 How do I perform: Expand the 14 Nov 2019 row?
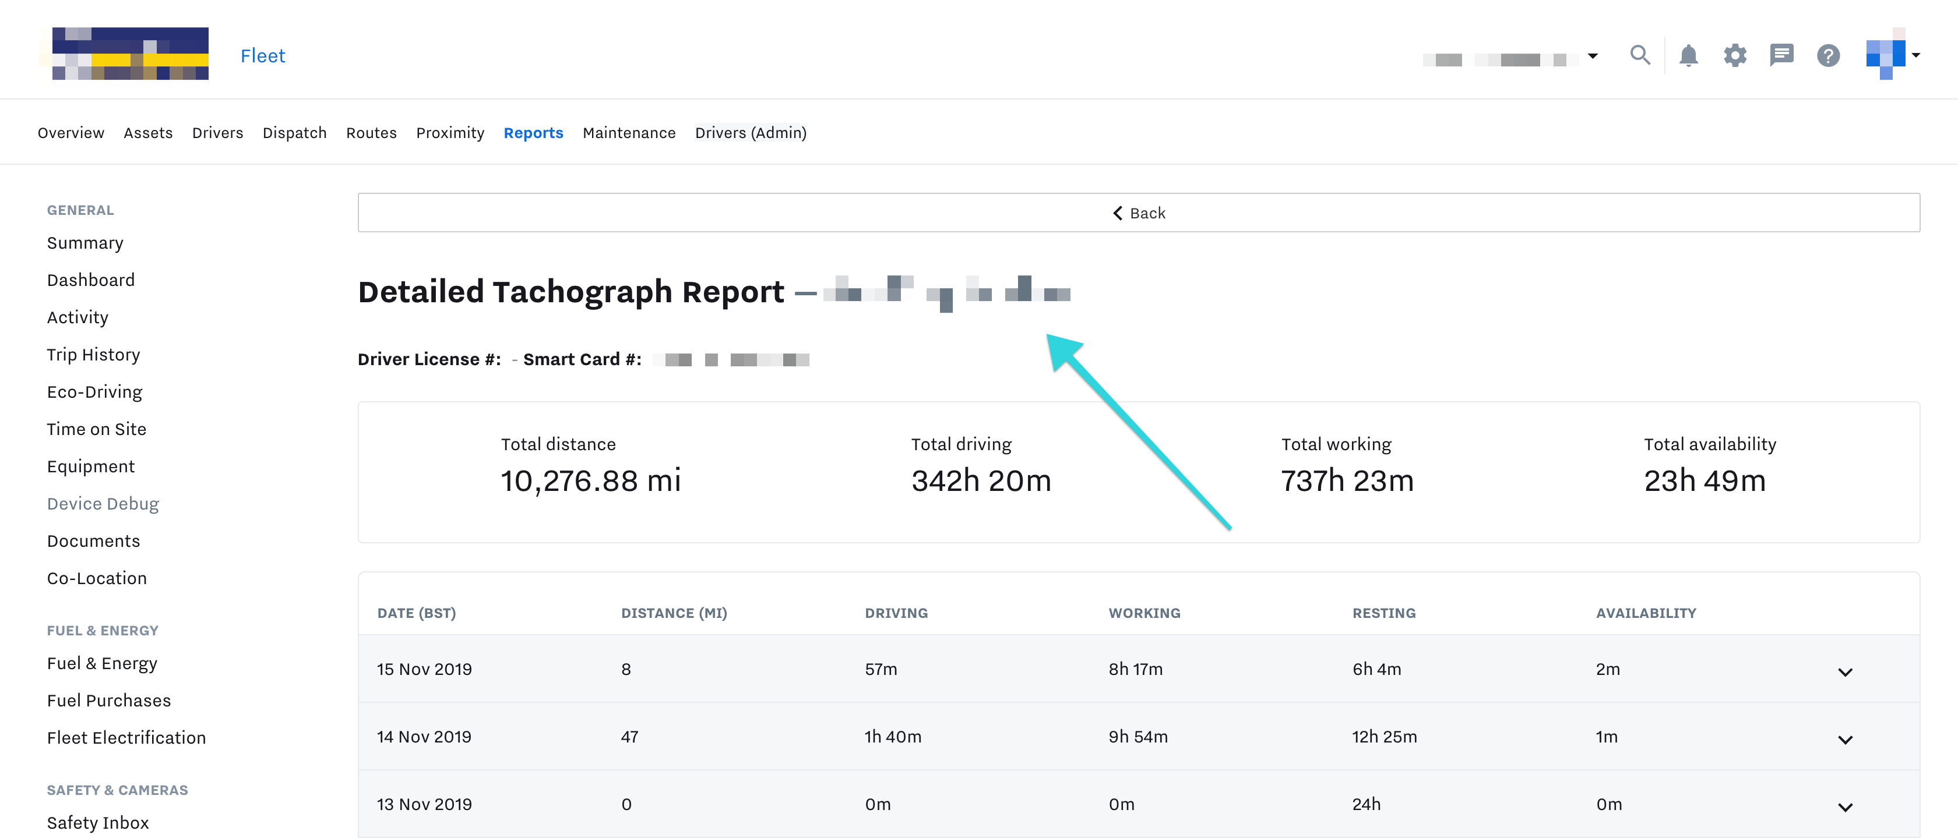point(1845,739)
